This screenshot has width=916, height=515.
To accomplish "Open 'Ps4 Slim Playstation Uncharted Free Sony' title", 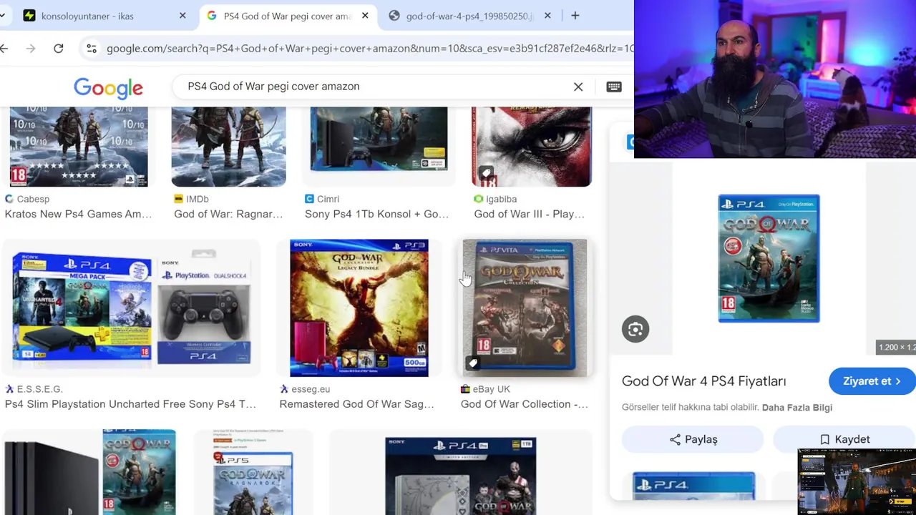I will pos(130,404).
